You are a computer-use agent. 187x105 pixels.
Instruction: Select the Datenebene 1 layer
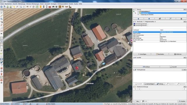(146, 11)
